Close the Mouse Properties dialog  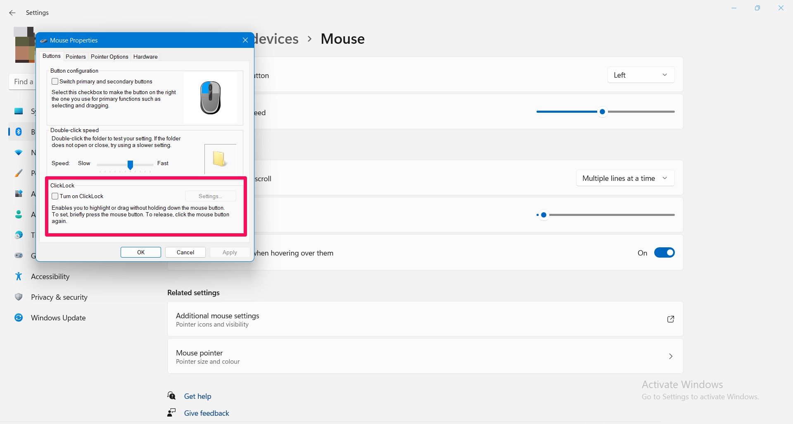(x=245, y=40)
